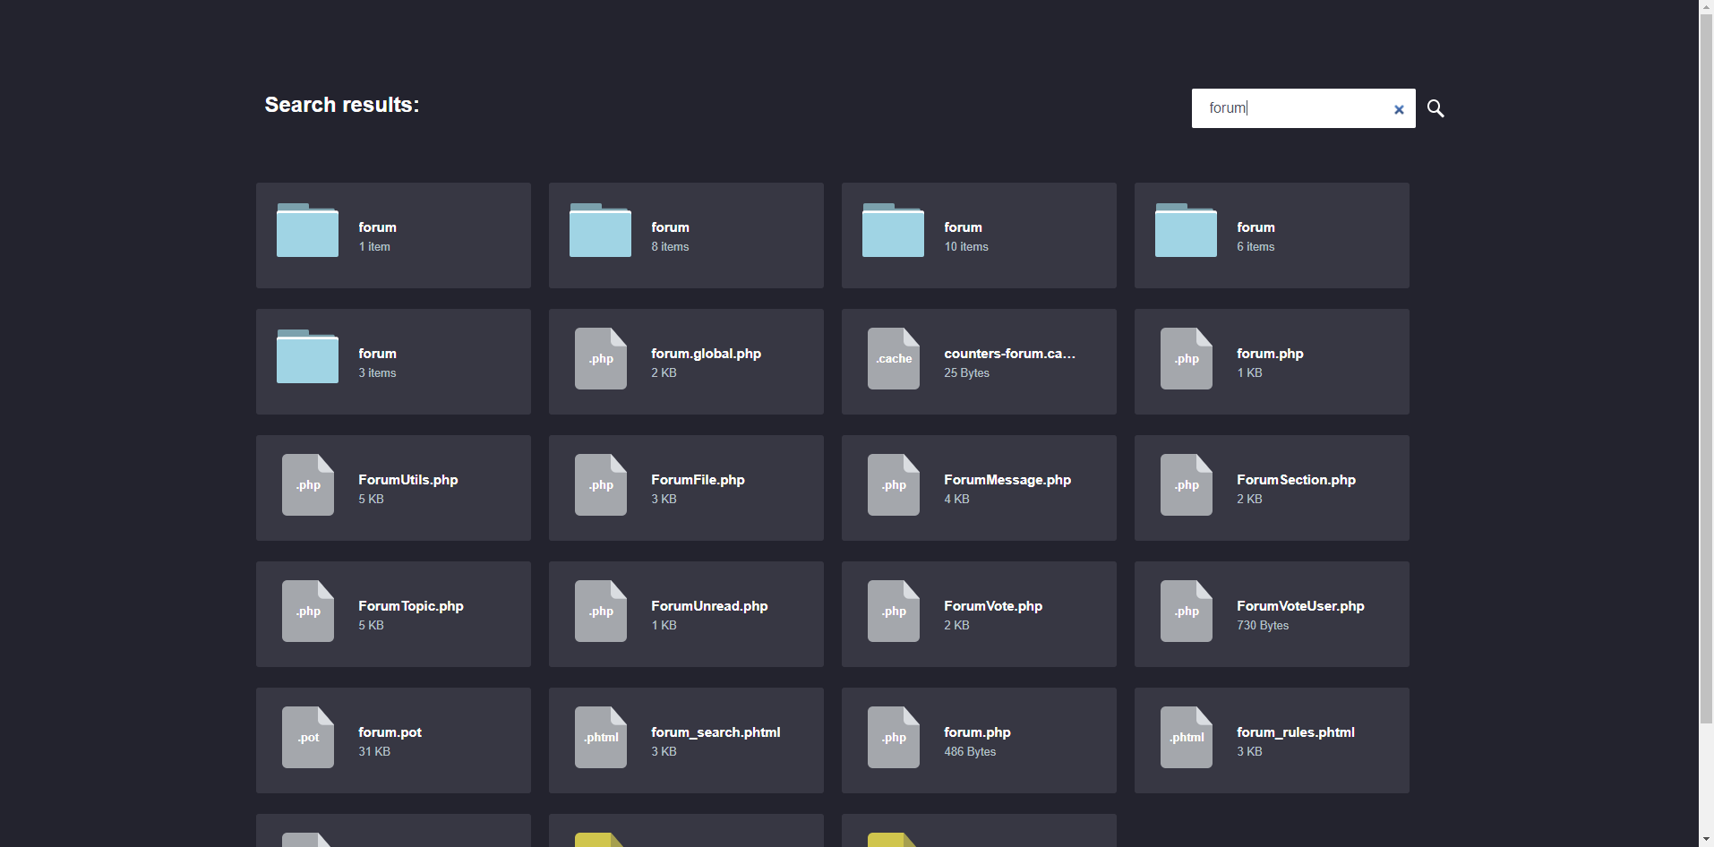Select the ForumVoteUser.php 730 Bytes file
The height and width of the screenshot is (847, 1714).
(1272, 614)
